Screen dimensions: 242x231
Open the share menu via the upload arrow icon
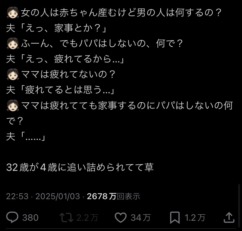pyautogui.click(x=229, y=217)
